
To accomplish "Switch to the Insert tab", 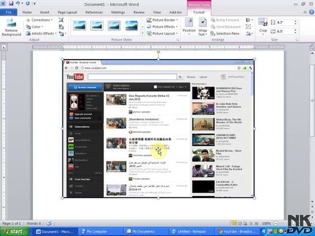I will click(45, 12).
